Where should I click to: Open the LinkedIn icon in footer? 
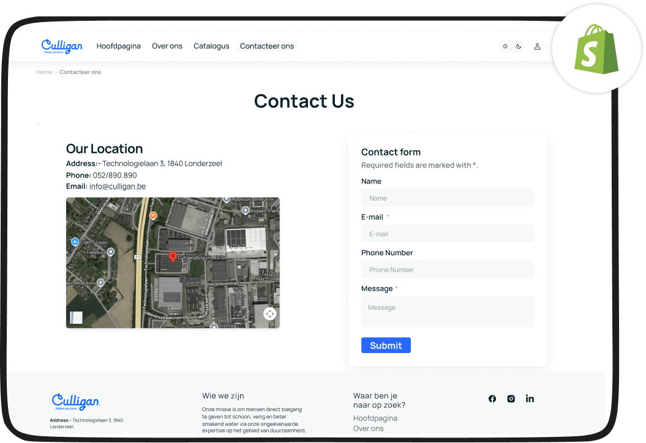[x=530, y=399]
